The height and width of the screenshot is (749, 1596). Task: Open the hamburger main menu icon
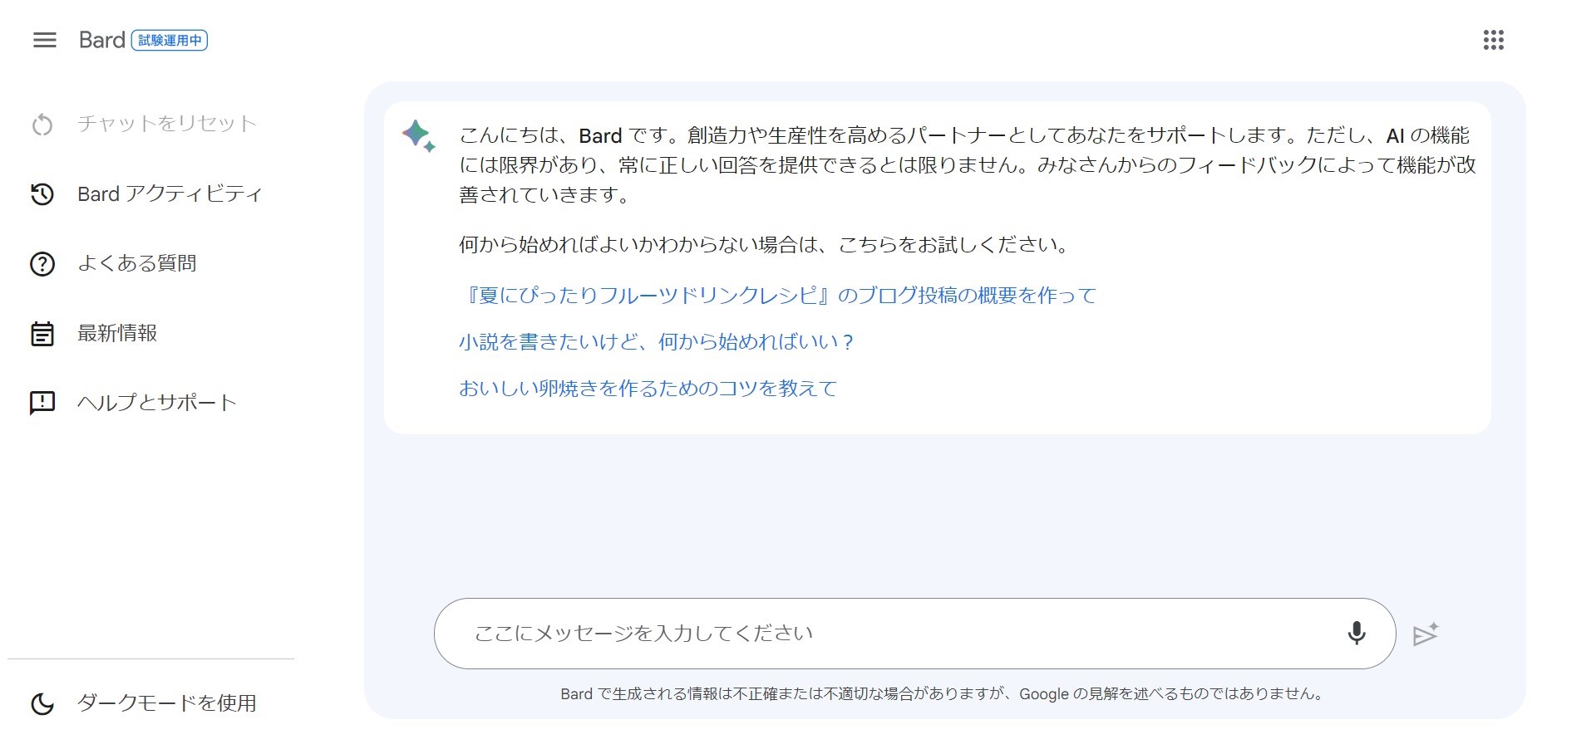coord(45,40)
